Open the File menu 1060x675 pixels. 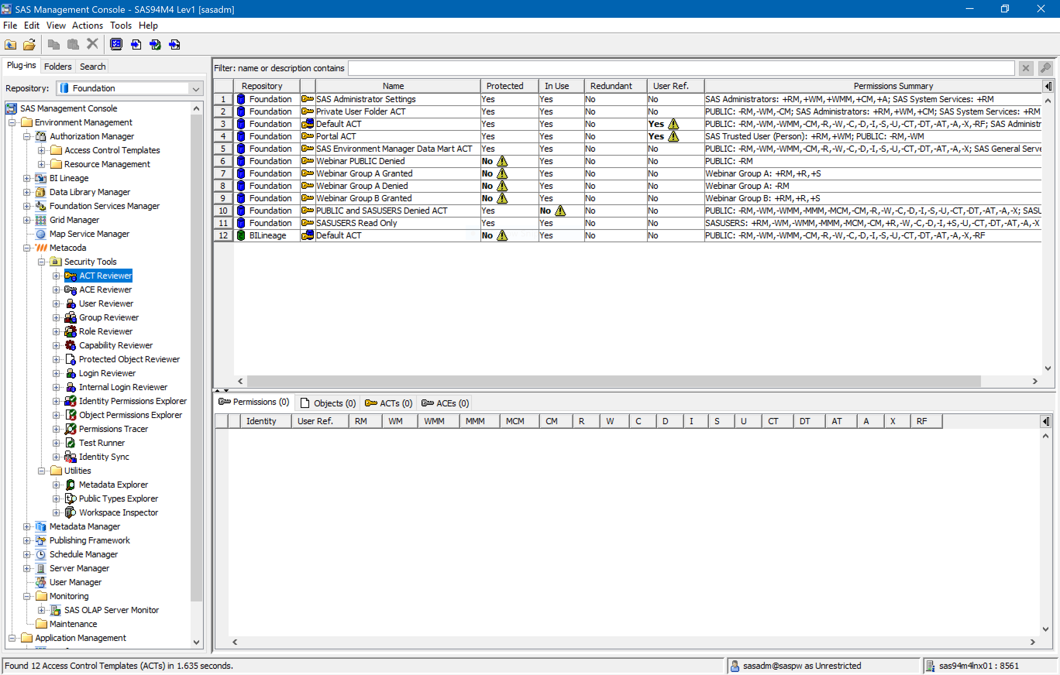10,26
